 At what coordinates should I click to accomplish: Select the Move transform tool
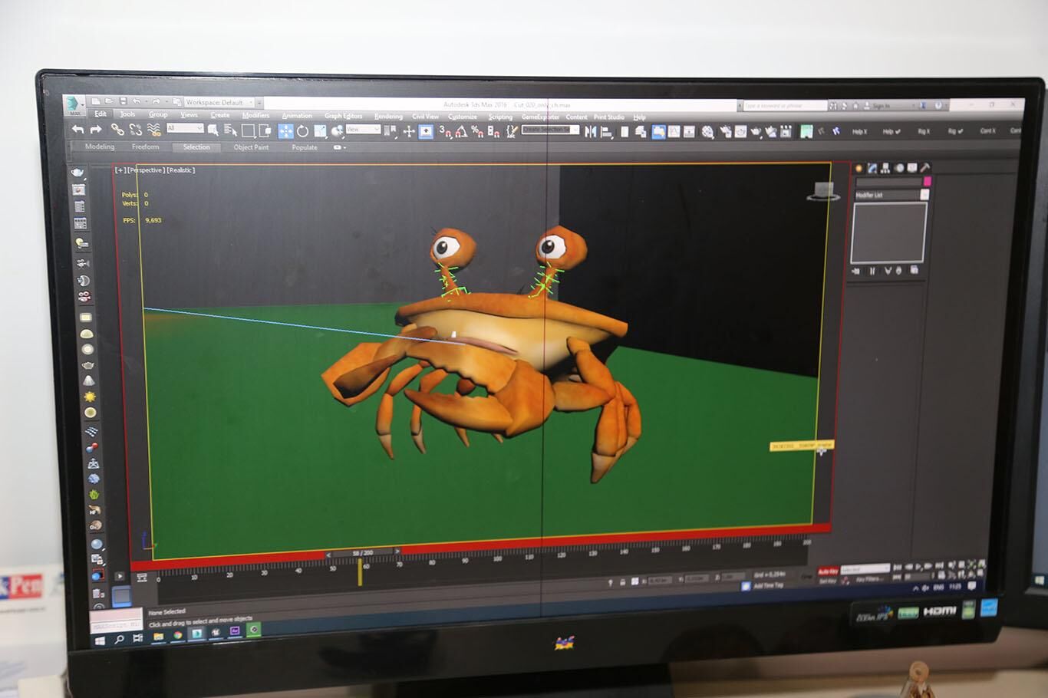(x=285, y=130)
